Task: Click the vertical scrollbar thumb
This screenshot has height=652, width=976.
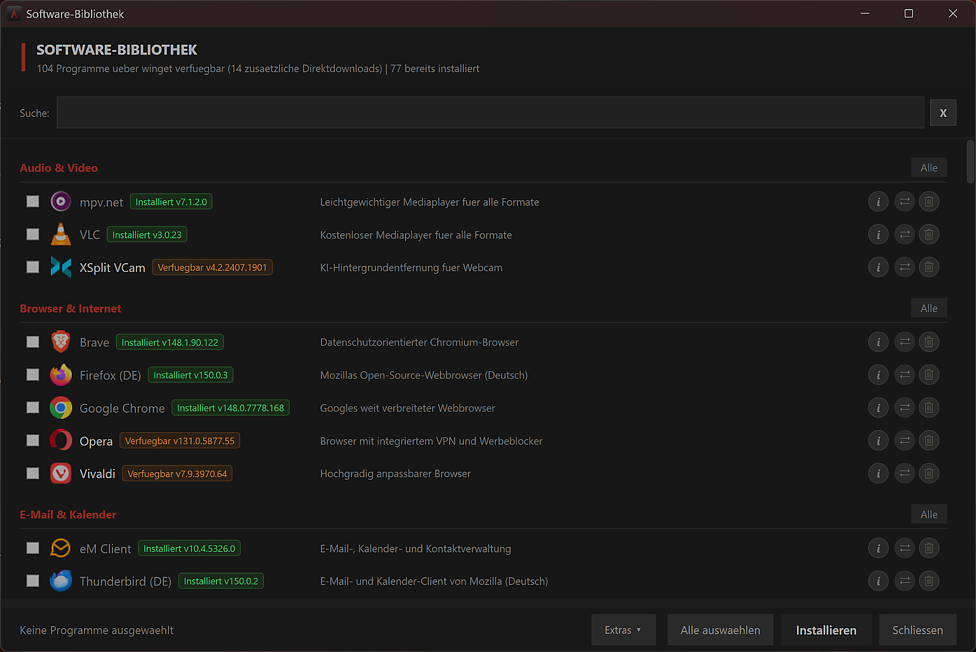Action: click(970, 162)
